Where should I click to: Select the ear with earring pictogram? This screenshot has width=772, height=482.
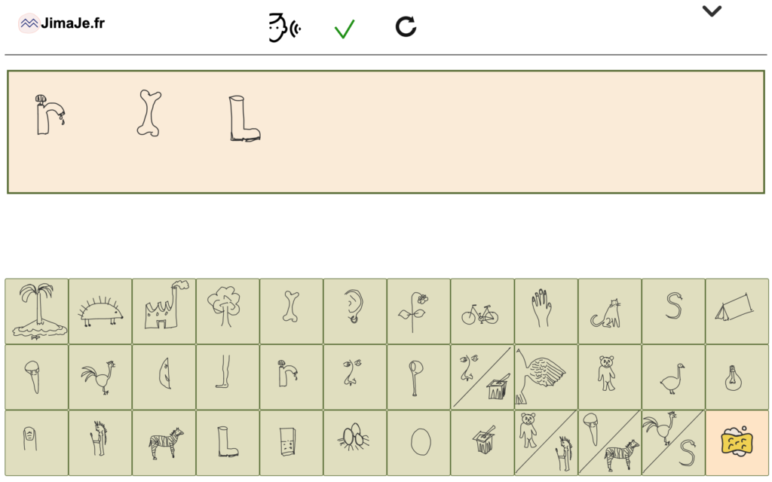pyautogui.click(x=355, y=311)
